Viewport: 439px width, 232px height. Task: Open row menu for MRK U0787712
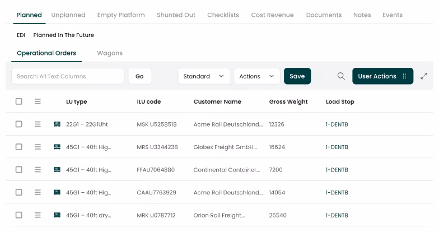[x=38, y=215]
